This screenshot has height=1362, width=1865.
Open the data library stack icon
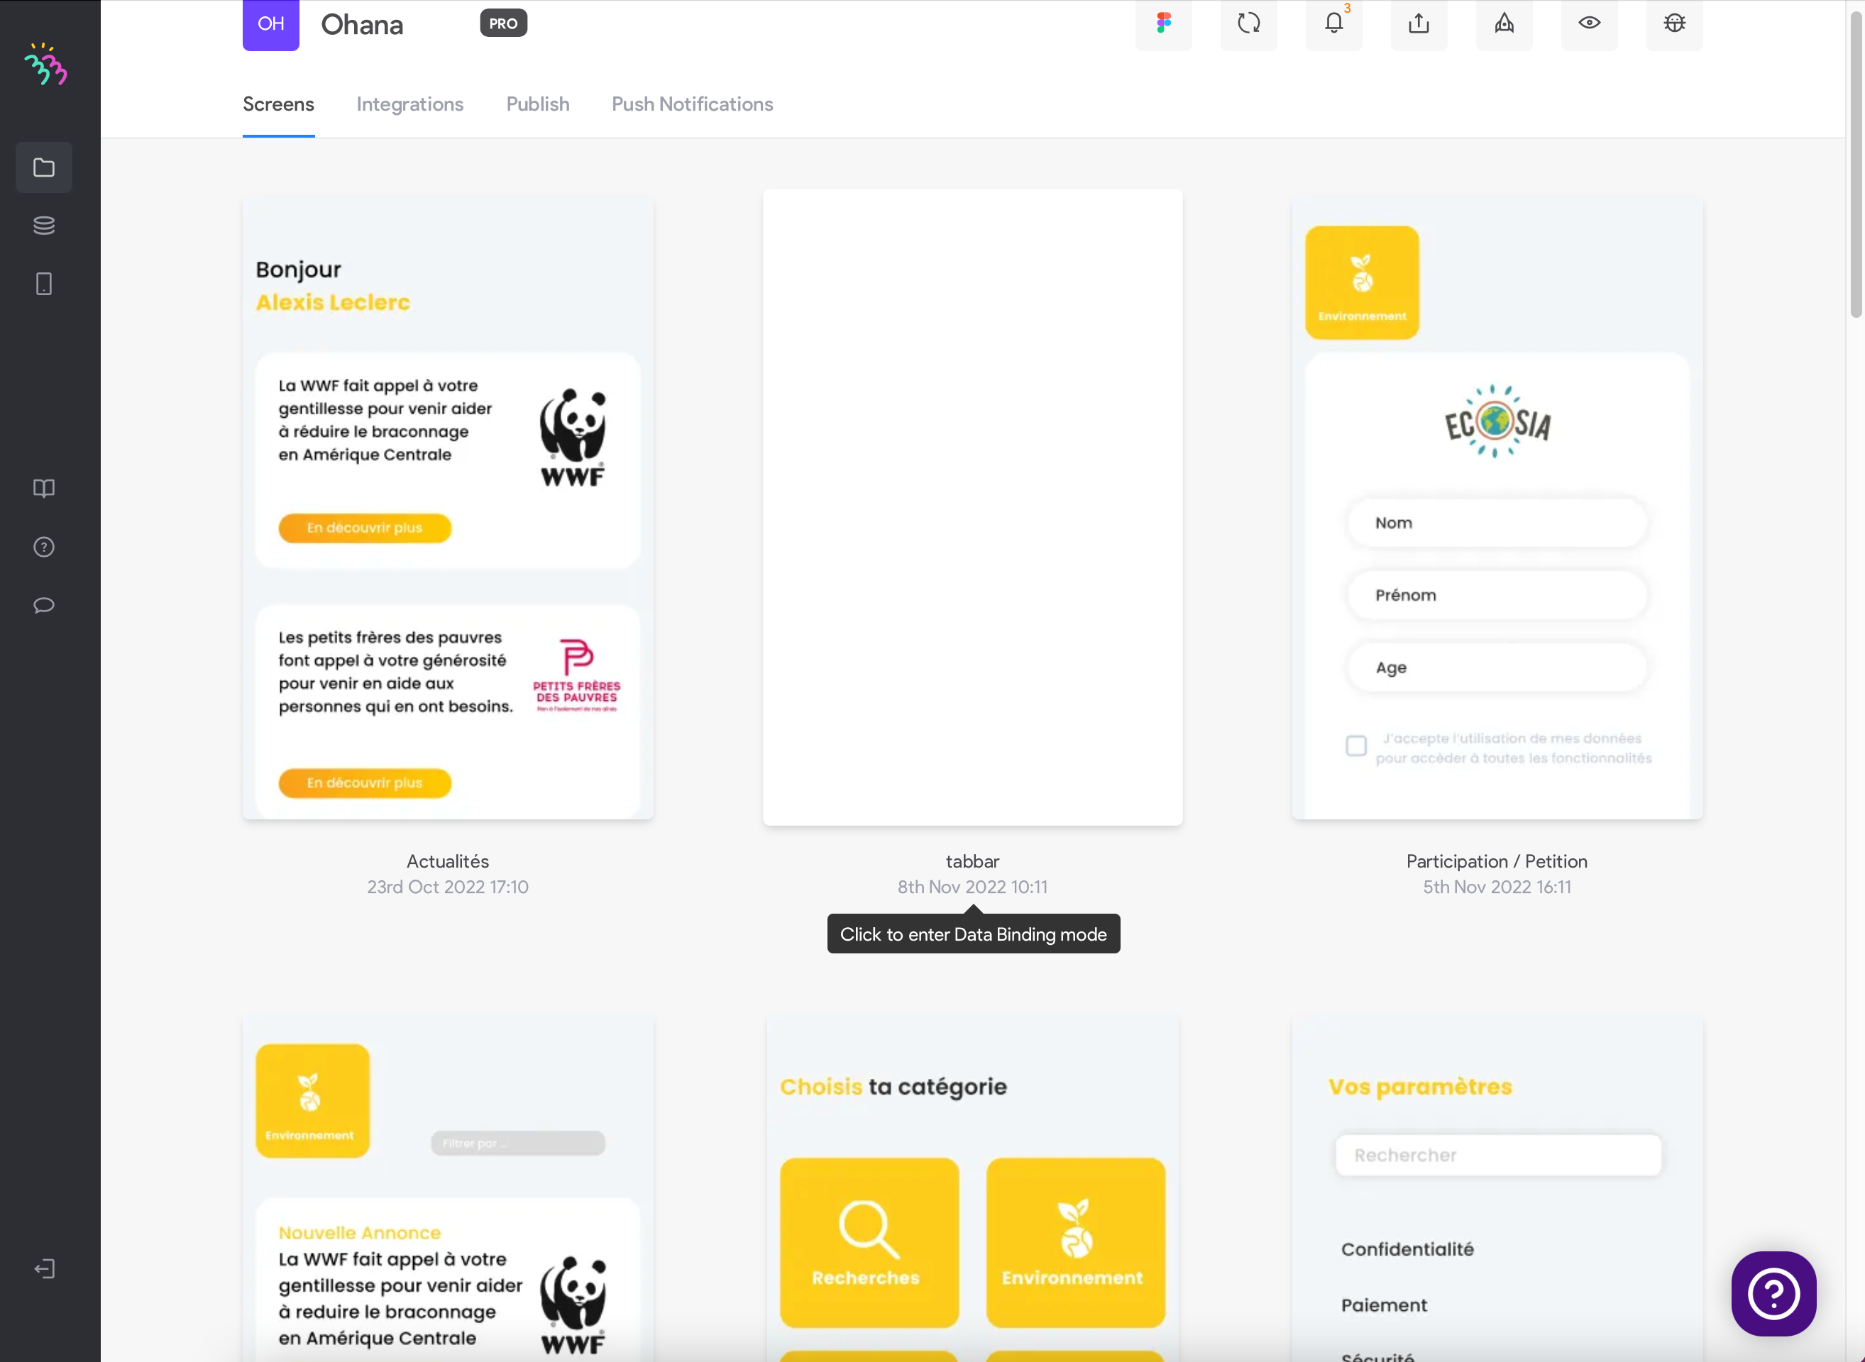tap(44, 225)
